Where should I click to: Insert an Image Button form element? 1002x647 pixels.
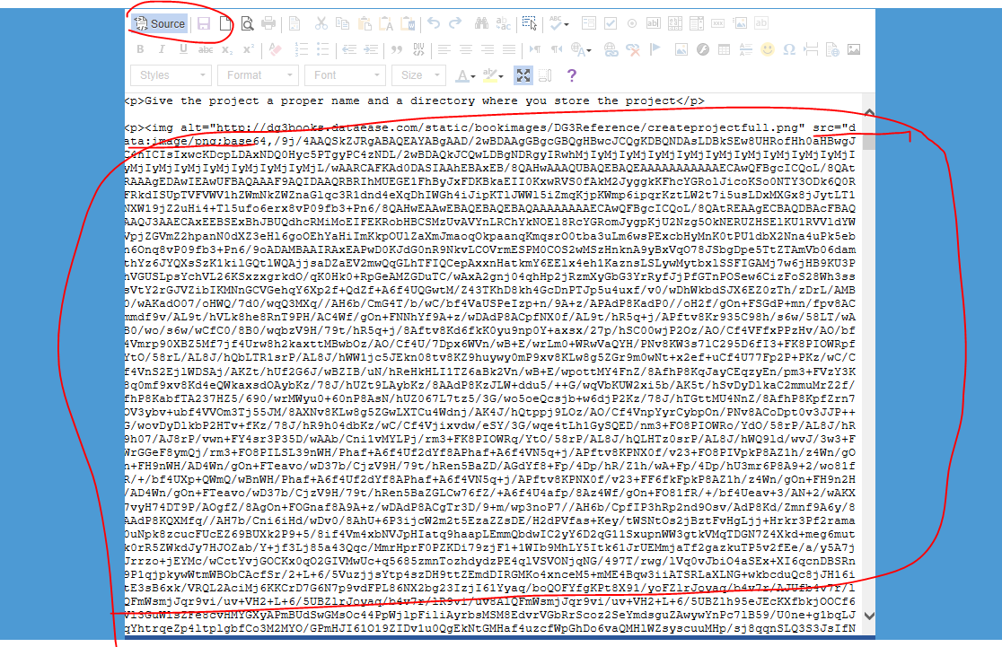740,23
